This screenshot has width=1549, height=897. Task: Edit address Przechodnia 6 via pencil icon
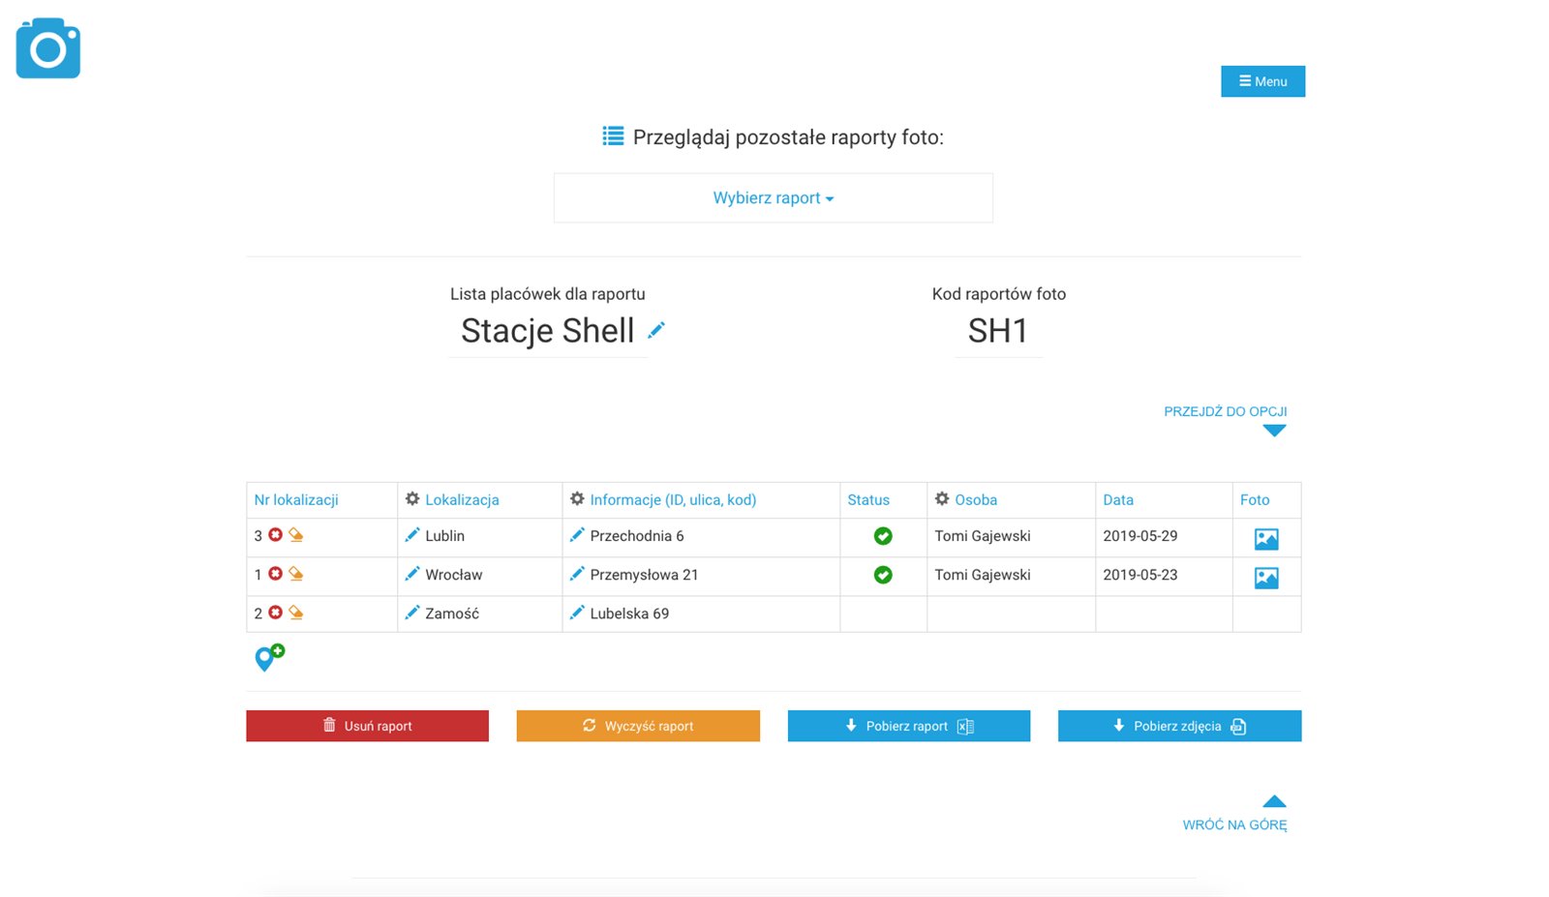(x=577, y=535)
